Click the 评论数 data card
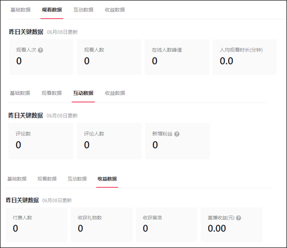287x248 pixels. tap(41, 141)
